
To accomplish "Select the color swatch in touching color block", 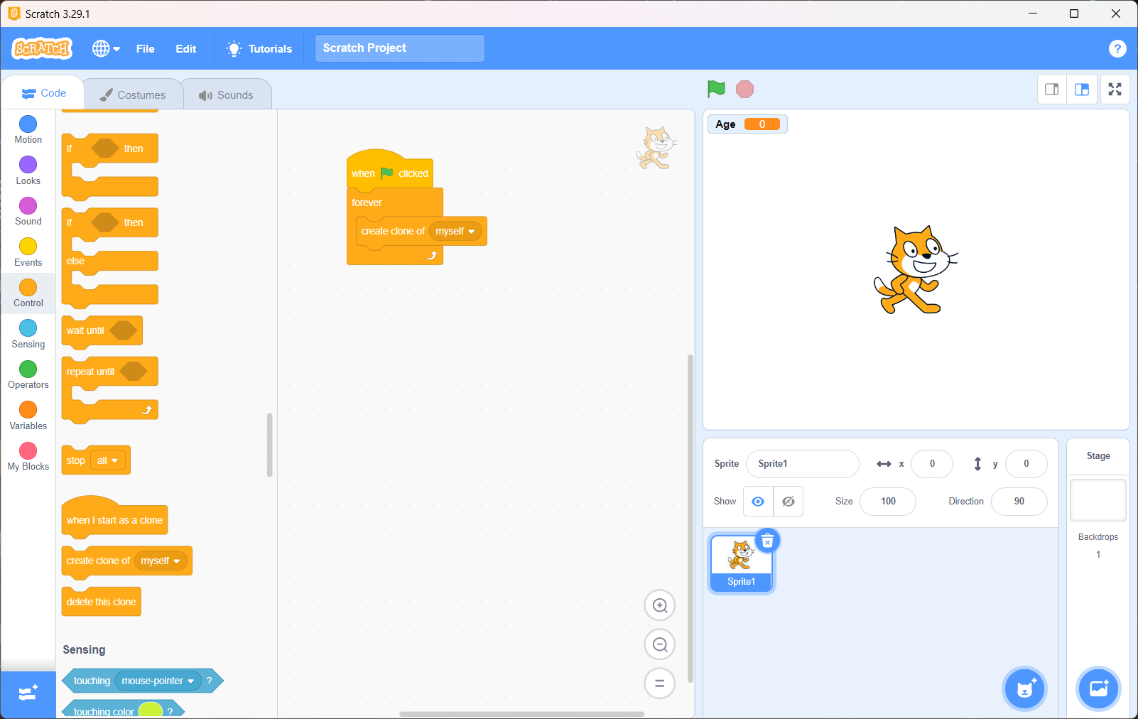I will [x=150, y=710].
